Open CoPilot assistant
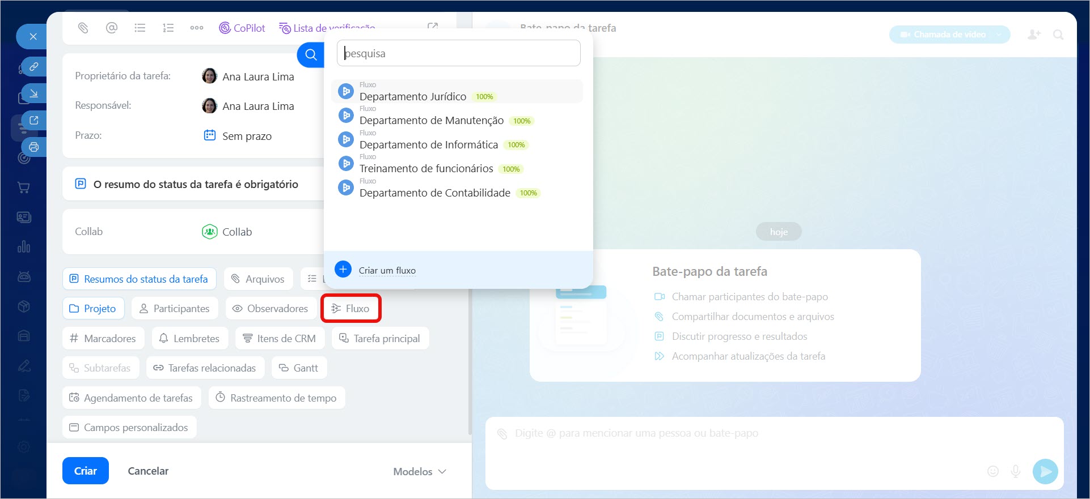The image size is (1090, 499). (x=242, y=28)
